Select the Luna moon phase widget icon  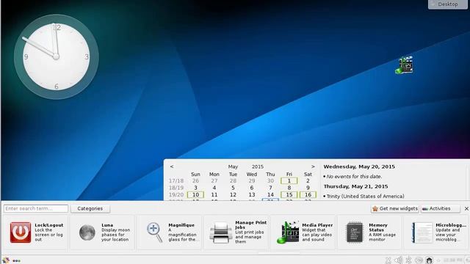[87, 232]
